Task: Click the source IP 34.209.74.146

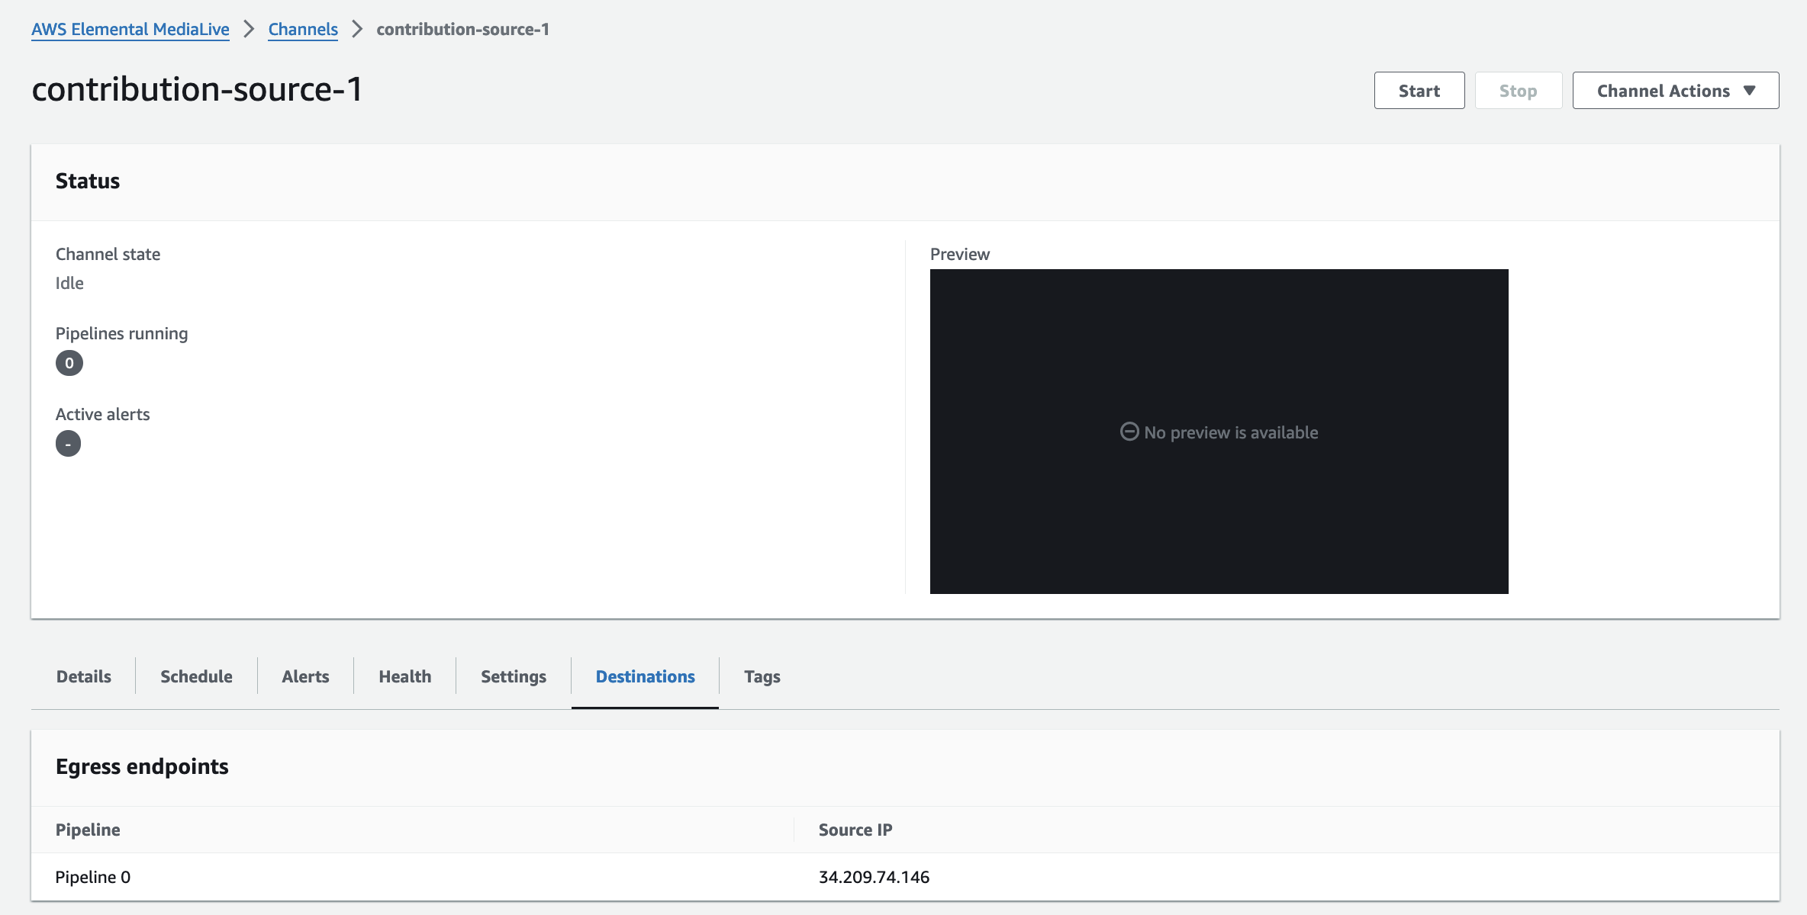Action: [874, 877]
